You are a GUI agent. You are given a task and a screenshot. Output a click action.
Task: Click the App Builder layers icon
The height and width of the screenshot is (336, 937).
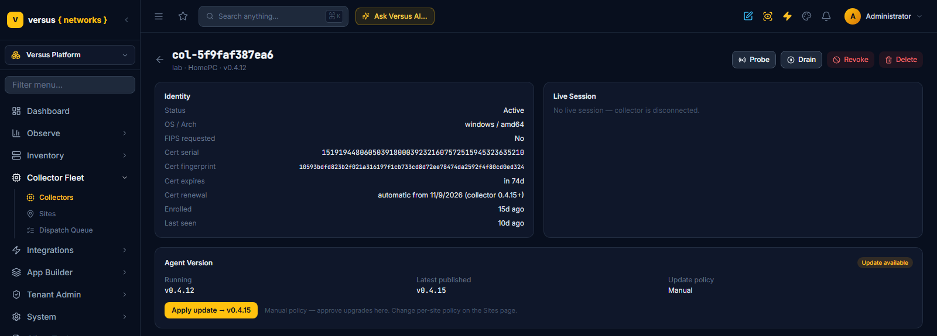point(16,272)
